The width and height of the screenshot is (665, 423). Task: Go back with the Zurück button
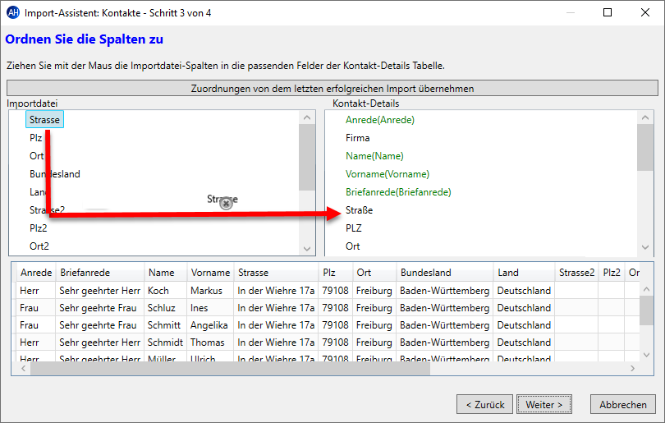click(x=484, y=404)
